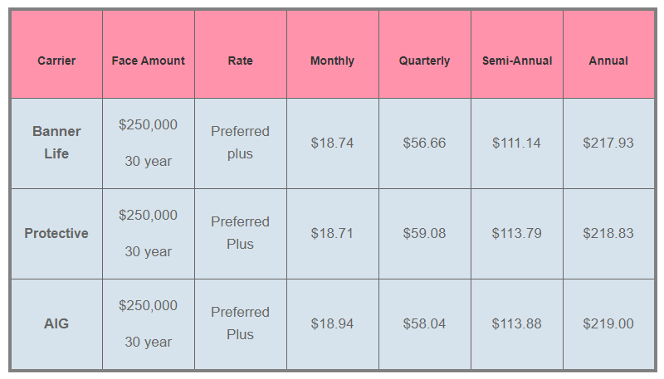
Task: Select Protective's $59.08 quarterly price
Action: [x=424, y=233]
